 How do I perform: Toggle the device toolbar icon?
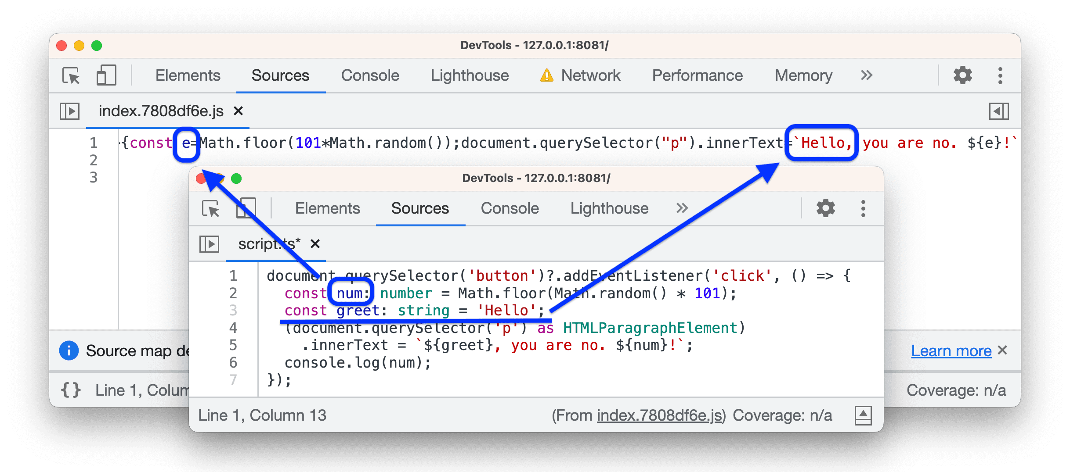(x=107, y=75)
